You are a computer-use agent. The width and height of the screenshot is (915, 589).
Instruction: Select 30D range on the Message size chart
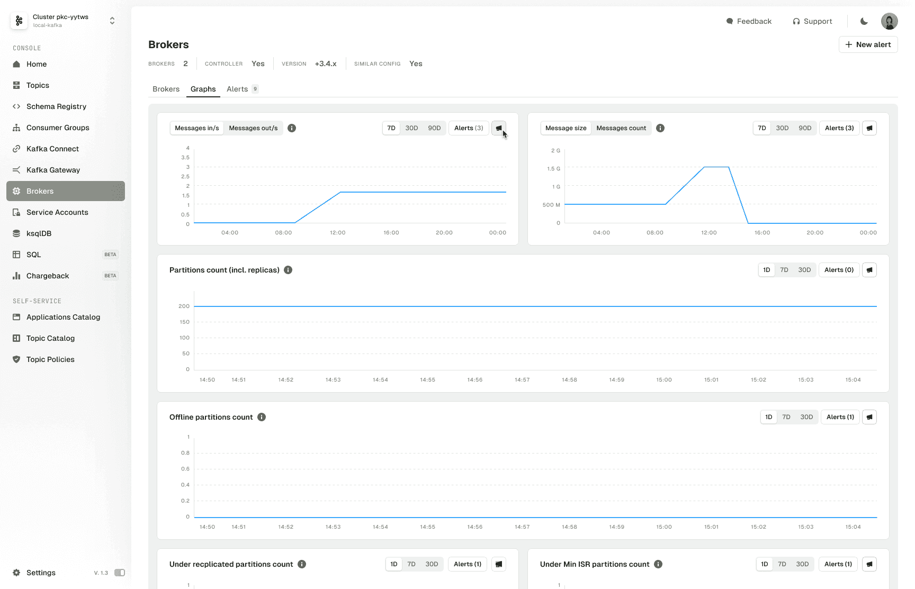tap(783, 128)
